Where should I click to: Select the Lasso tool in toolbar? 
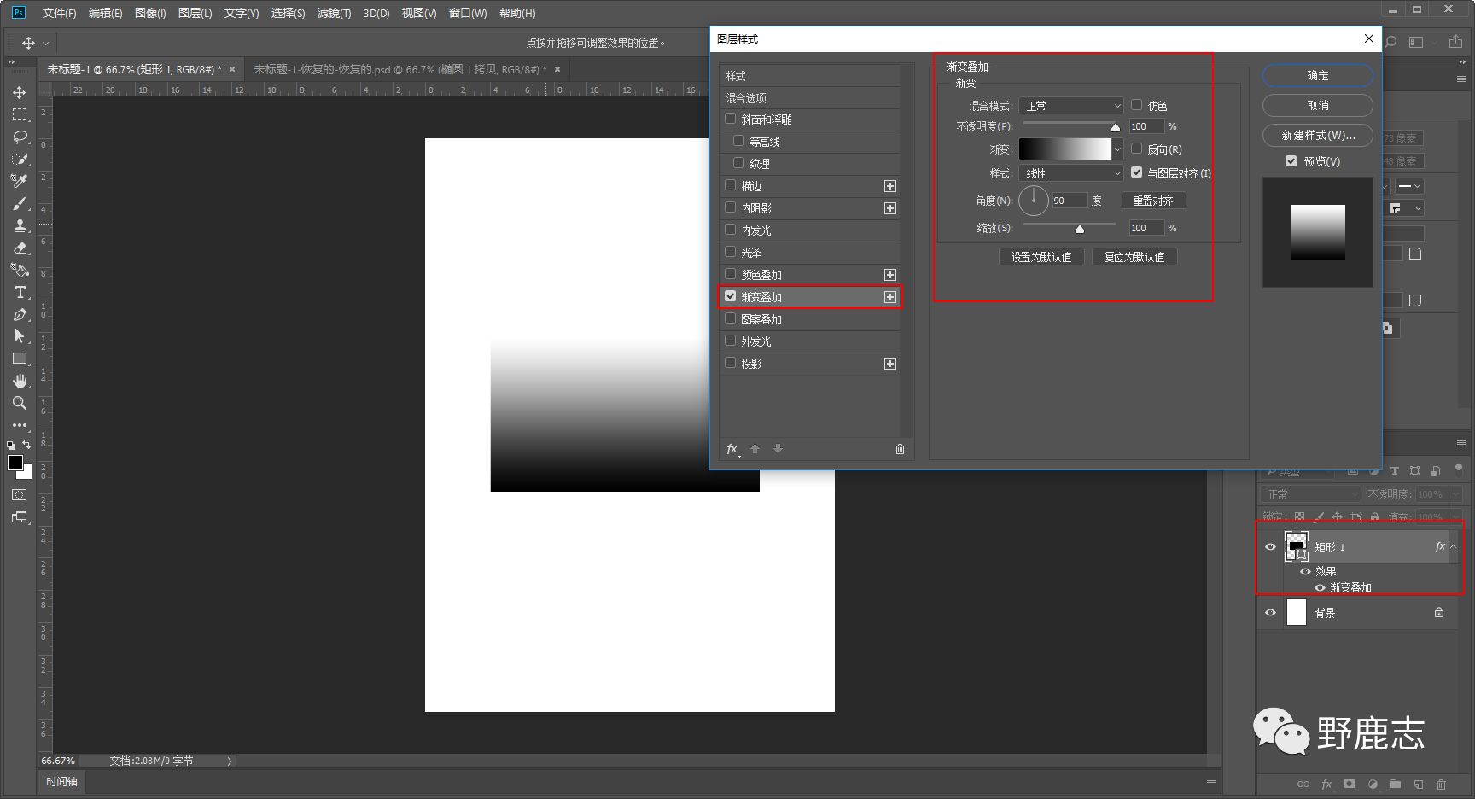coord(20,137)
